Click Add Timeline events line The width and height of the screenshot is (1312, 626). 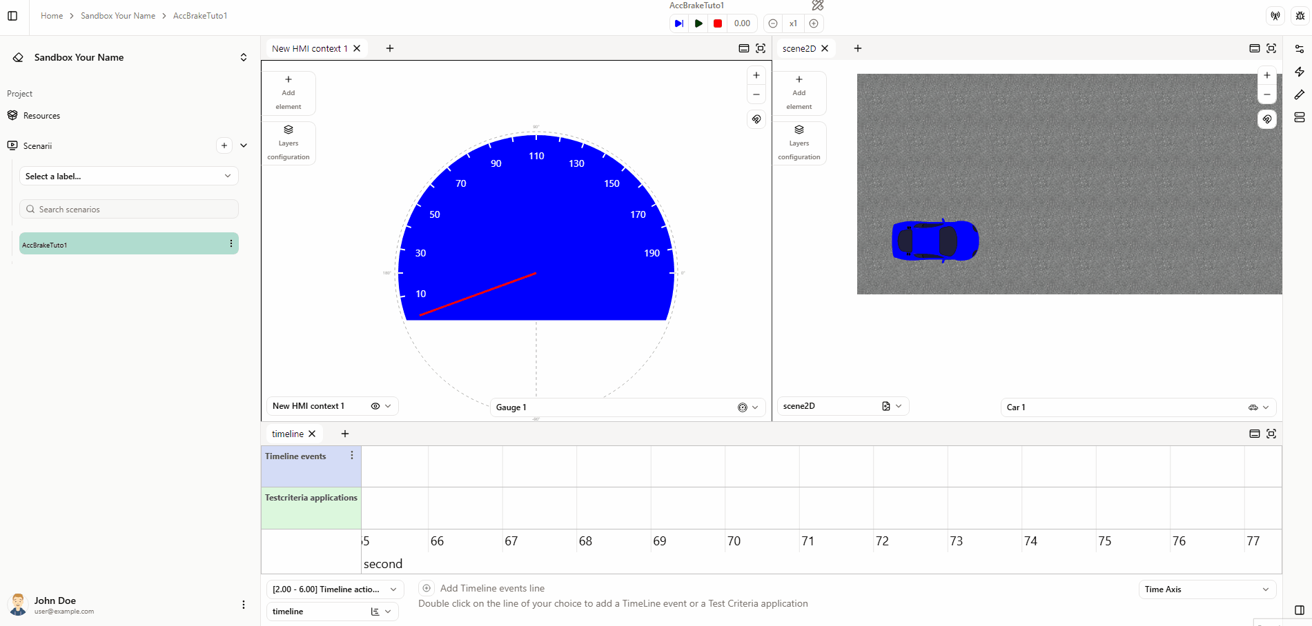(x=492, y=588)
